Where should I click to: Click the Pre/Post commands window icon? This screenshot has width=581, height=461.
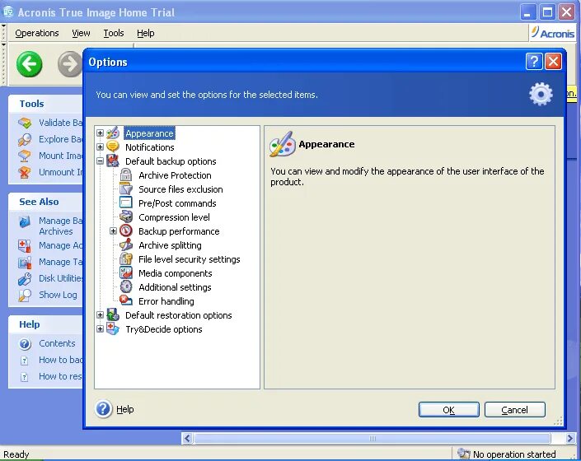point(126,203)
